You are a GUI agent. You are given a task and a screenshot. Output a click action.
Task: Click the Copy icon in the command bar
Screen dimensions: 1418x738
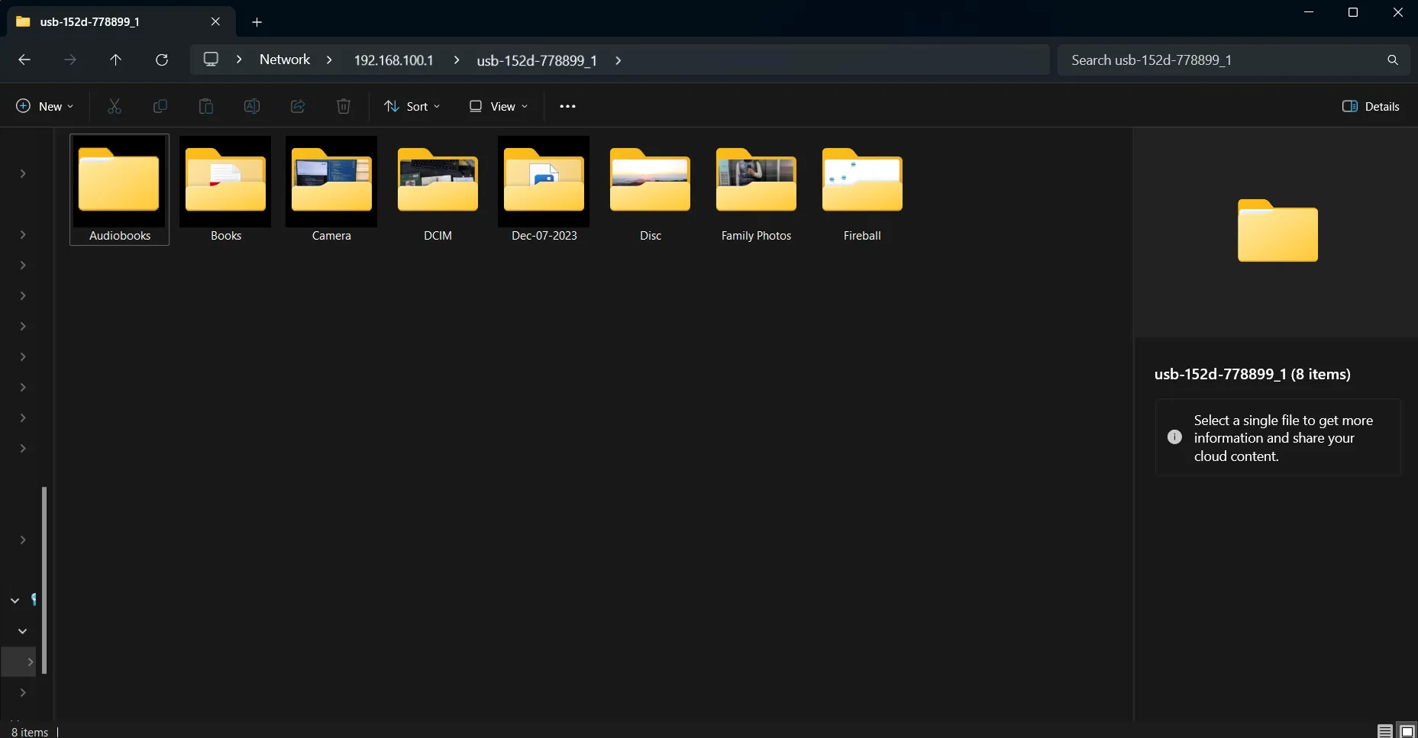tap(160, 106)
